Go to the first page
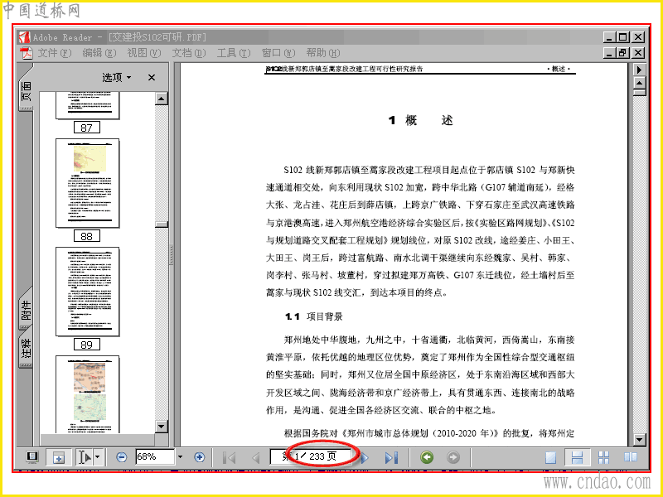This screenshot has height=497, width=663. [x=229, y=457]
